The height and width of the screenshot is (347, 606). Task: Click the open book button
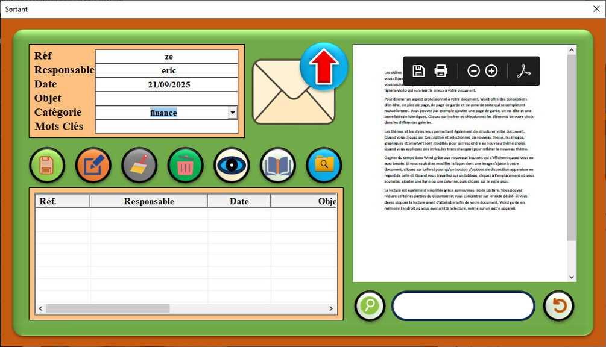[x=278, y=165]
